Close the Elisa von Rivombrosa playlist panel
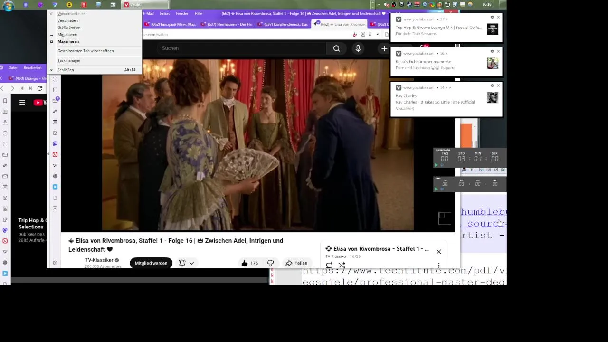 (439, 252)
